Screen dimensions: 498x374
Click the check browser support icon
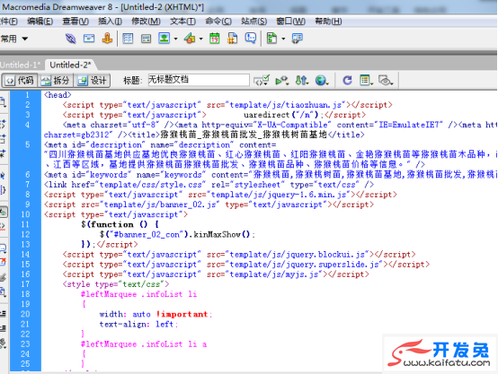(x=262, y=81)
